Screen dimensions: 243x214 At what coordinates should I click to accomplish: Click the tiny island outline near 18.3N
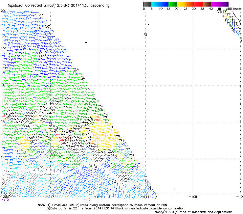point(86,42)
